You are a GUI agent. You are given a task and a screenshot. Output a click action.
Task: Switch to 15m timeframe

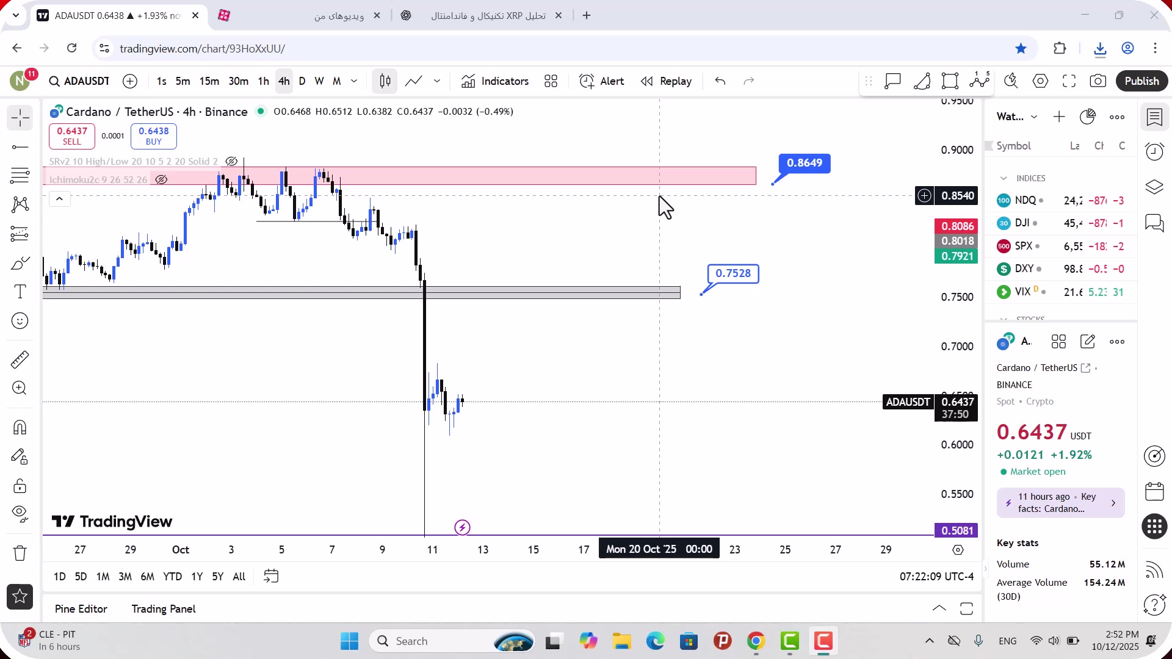point(209,81)
